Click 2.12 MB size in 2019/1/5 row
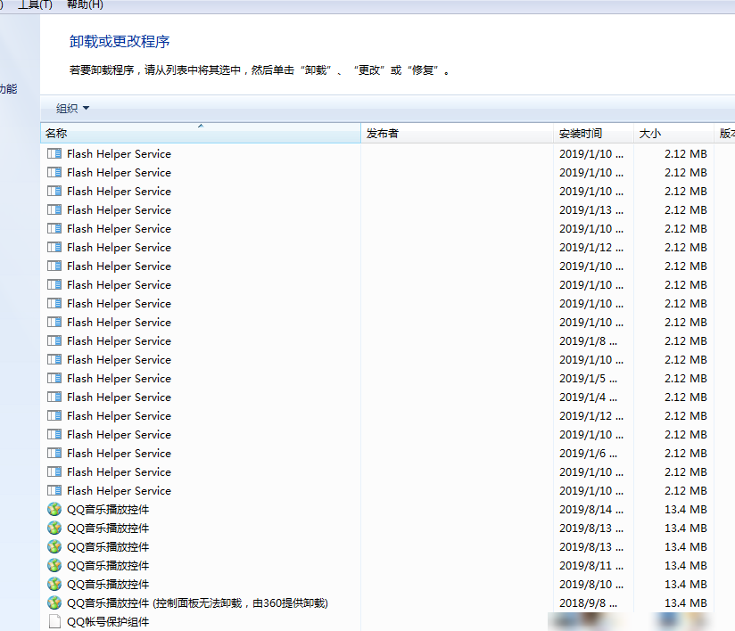This screenshot has height=631, width=735. tap(685, 379)
